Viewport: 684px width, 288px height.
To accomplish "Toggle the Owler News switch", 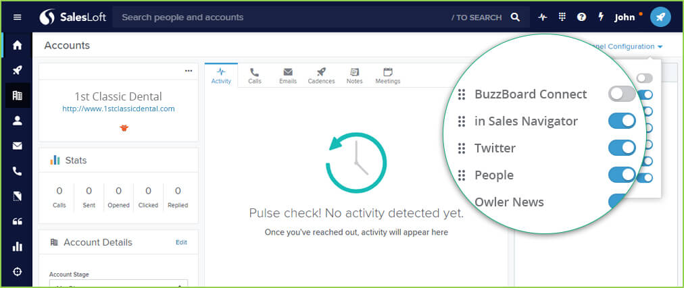I will [x=618, y=202].
